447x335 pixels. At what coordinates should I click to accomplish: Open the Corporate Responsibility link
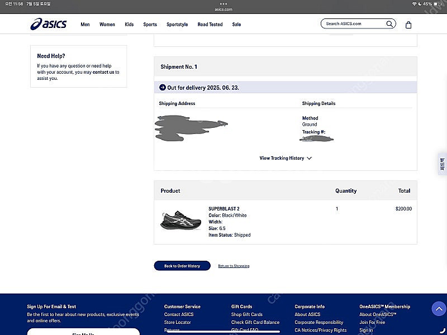pos(319,322)
